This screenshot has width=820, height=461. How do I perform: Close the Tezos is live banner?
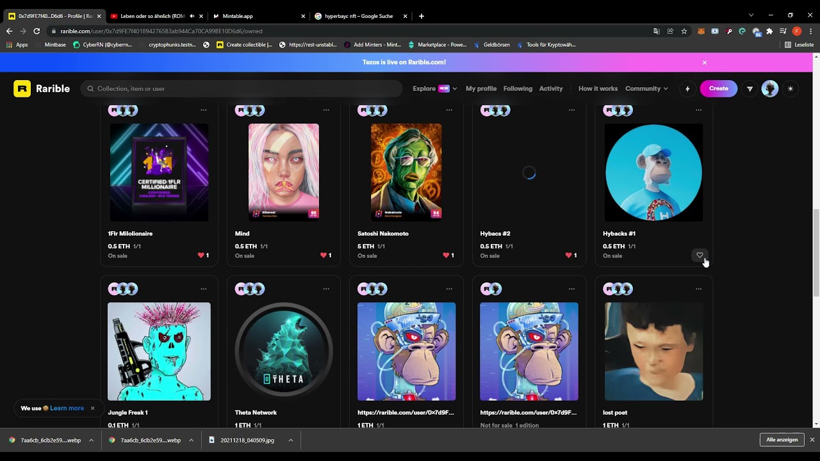(705, 62)
